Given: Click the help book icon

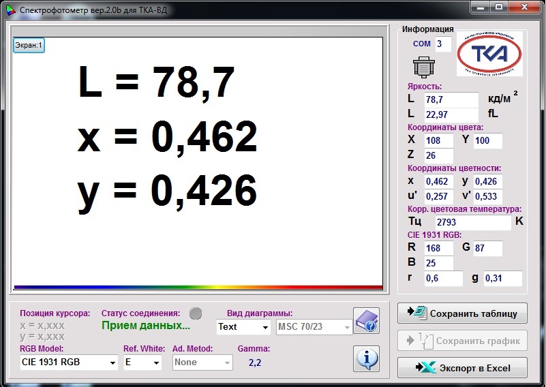Looking at the screenshot, I should tap(366, 321).
